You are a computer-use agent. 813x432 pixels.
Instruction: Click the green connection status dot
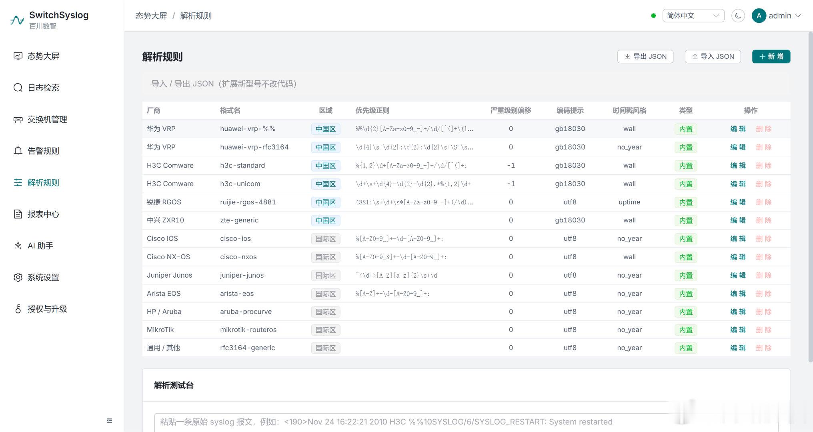653,16
